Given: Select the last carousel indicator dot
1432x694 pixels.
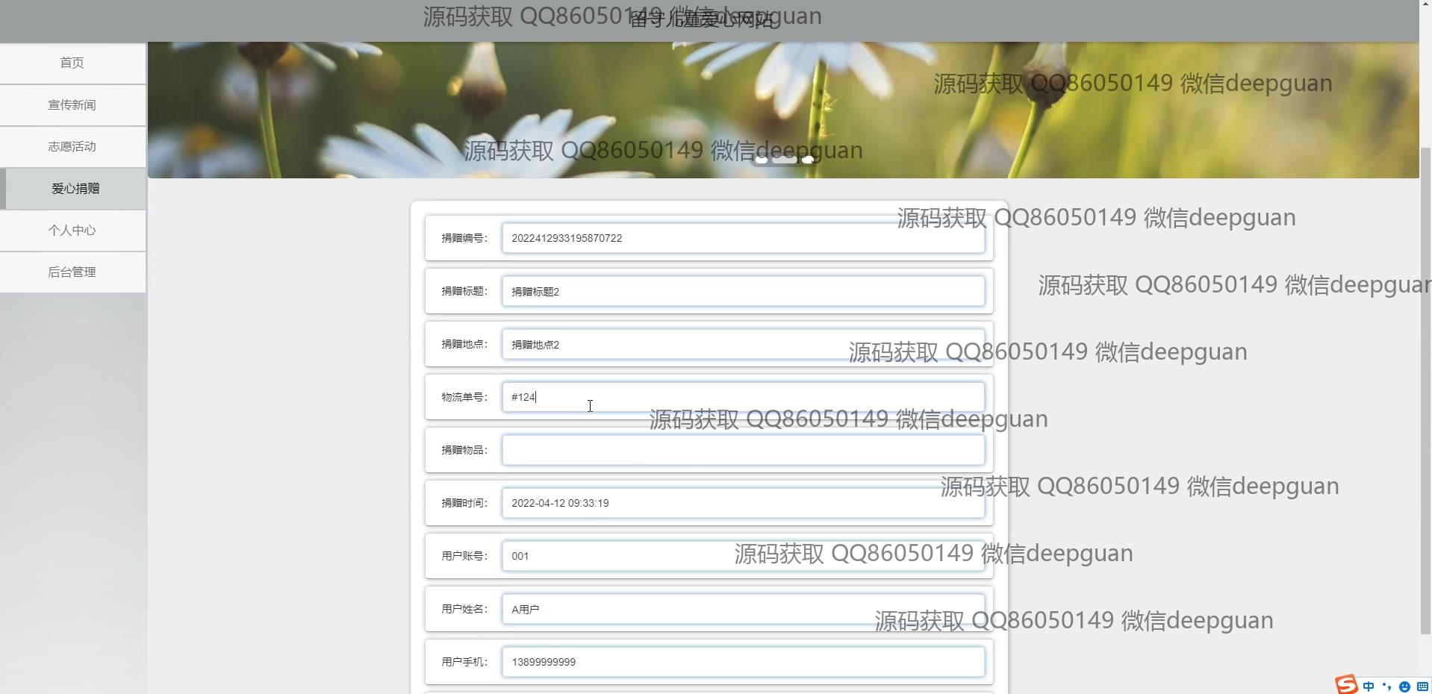Looking at the screenshot, I should point(808,160).
